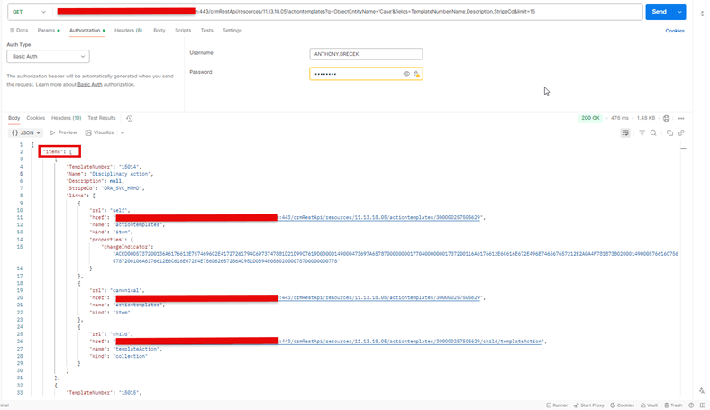Viewport: 710px width, 410px height.
Task: Open the response Headers (19) tab
Action: tap(66, 118)
